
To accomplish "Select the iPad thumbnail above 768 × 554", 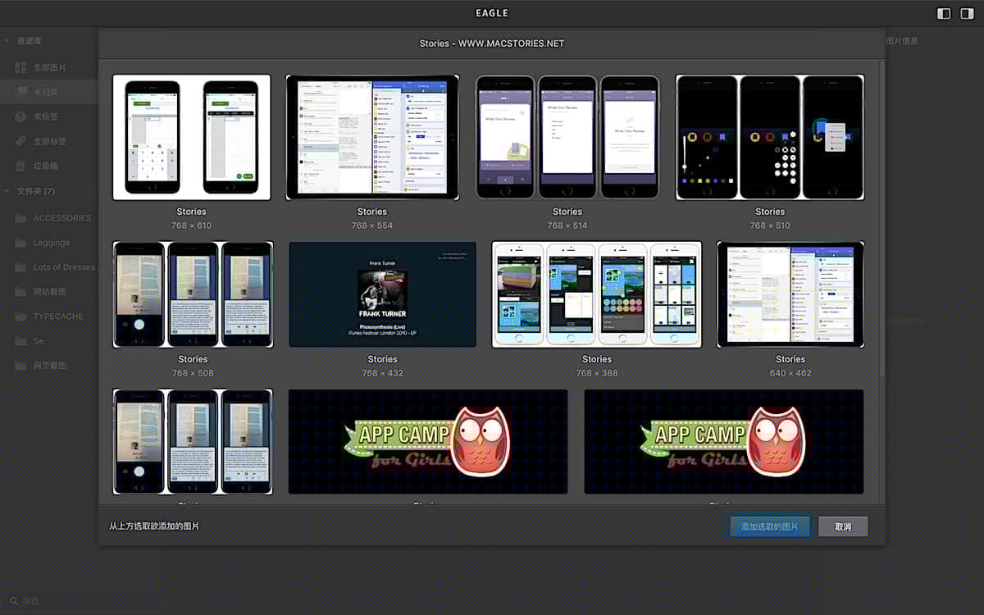I will click(x=372, y=137).
